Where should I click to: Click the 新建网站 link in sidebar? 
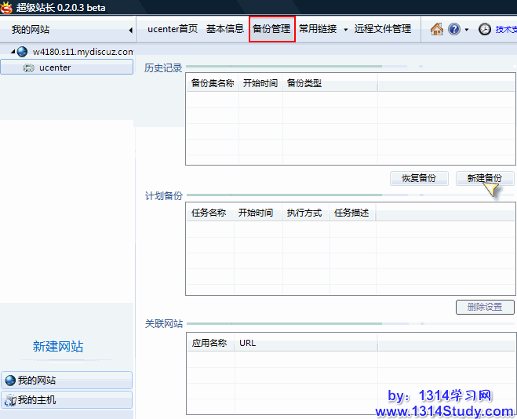click(58, 347)
